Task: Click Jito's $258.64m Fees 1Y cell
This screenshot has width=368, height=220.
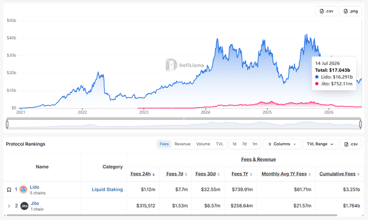Action: [x=242, y=206]
